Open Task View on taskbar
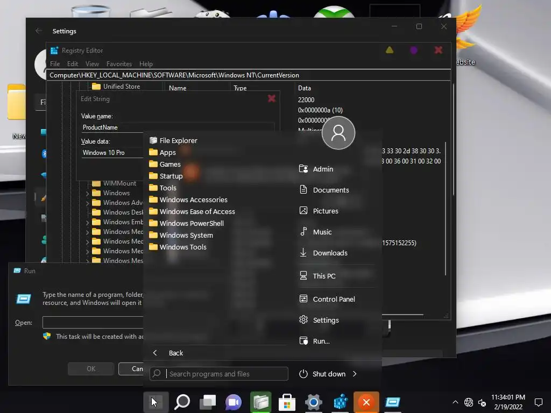The height and width of the screenshot is (413, 551). pos(208,402)
